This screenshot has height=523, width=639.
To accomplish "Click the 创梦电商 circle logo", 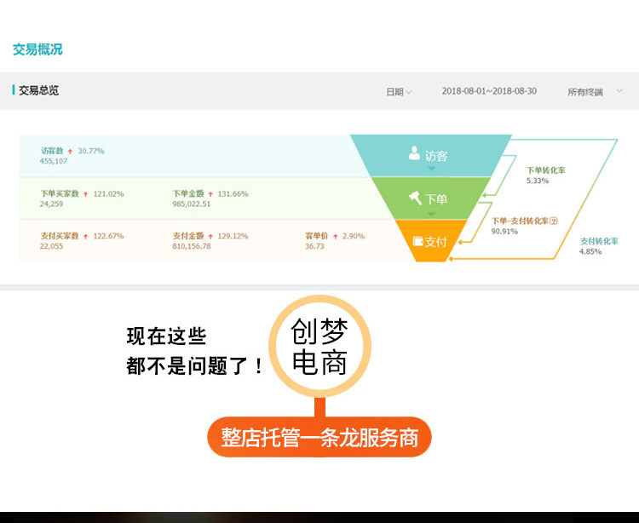I will 319,346.
